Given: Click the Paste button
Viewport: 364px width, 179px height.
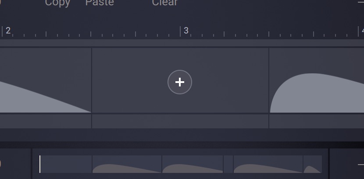Looking at the screenshot, I should [x=100, y=2].
